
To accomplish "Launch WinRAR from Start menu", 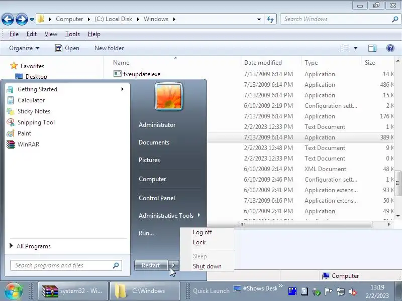I will 28,144.
